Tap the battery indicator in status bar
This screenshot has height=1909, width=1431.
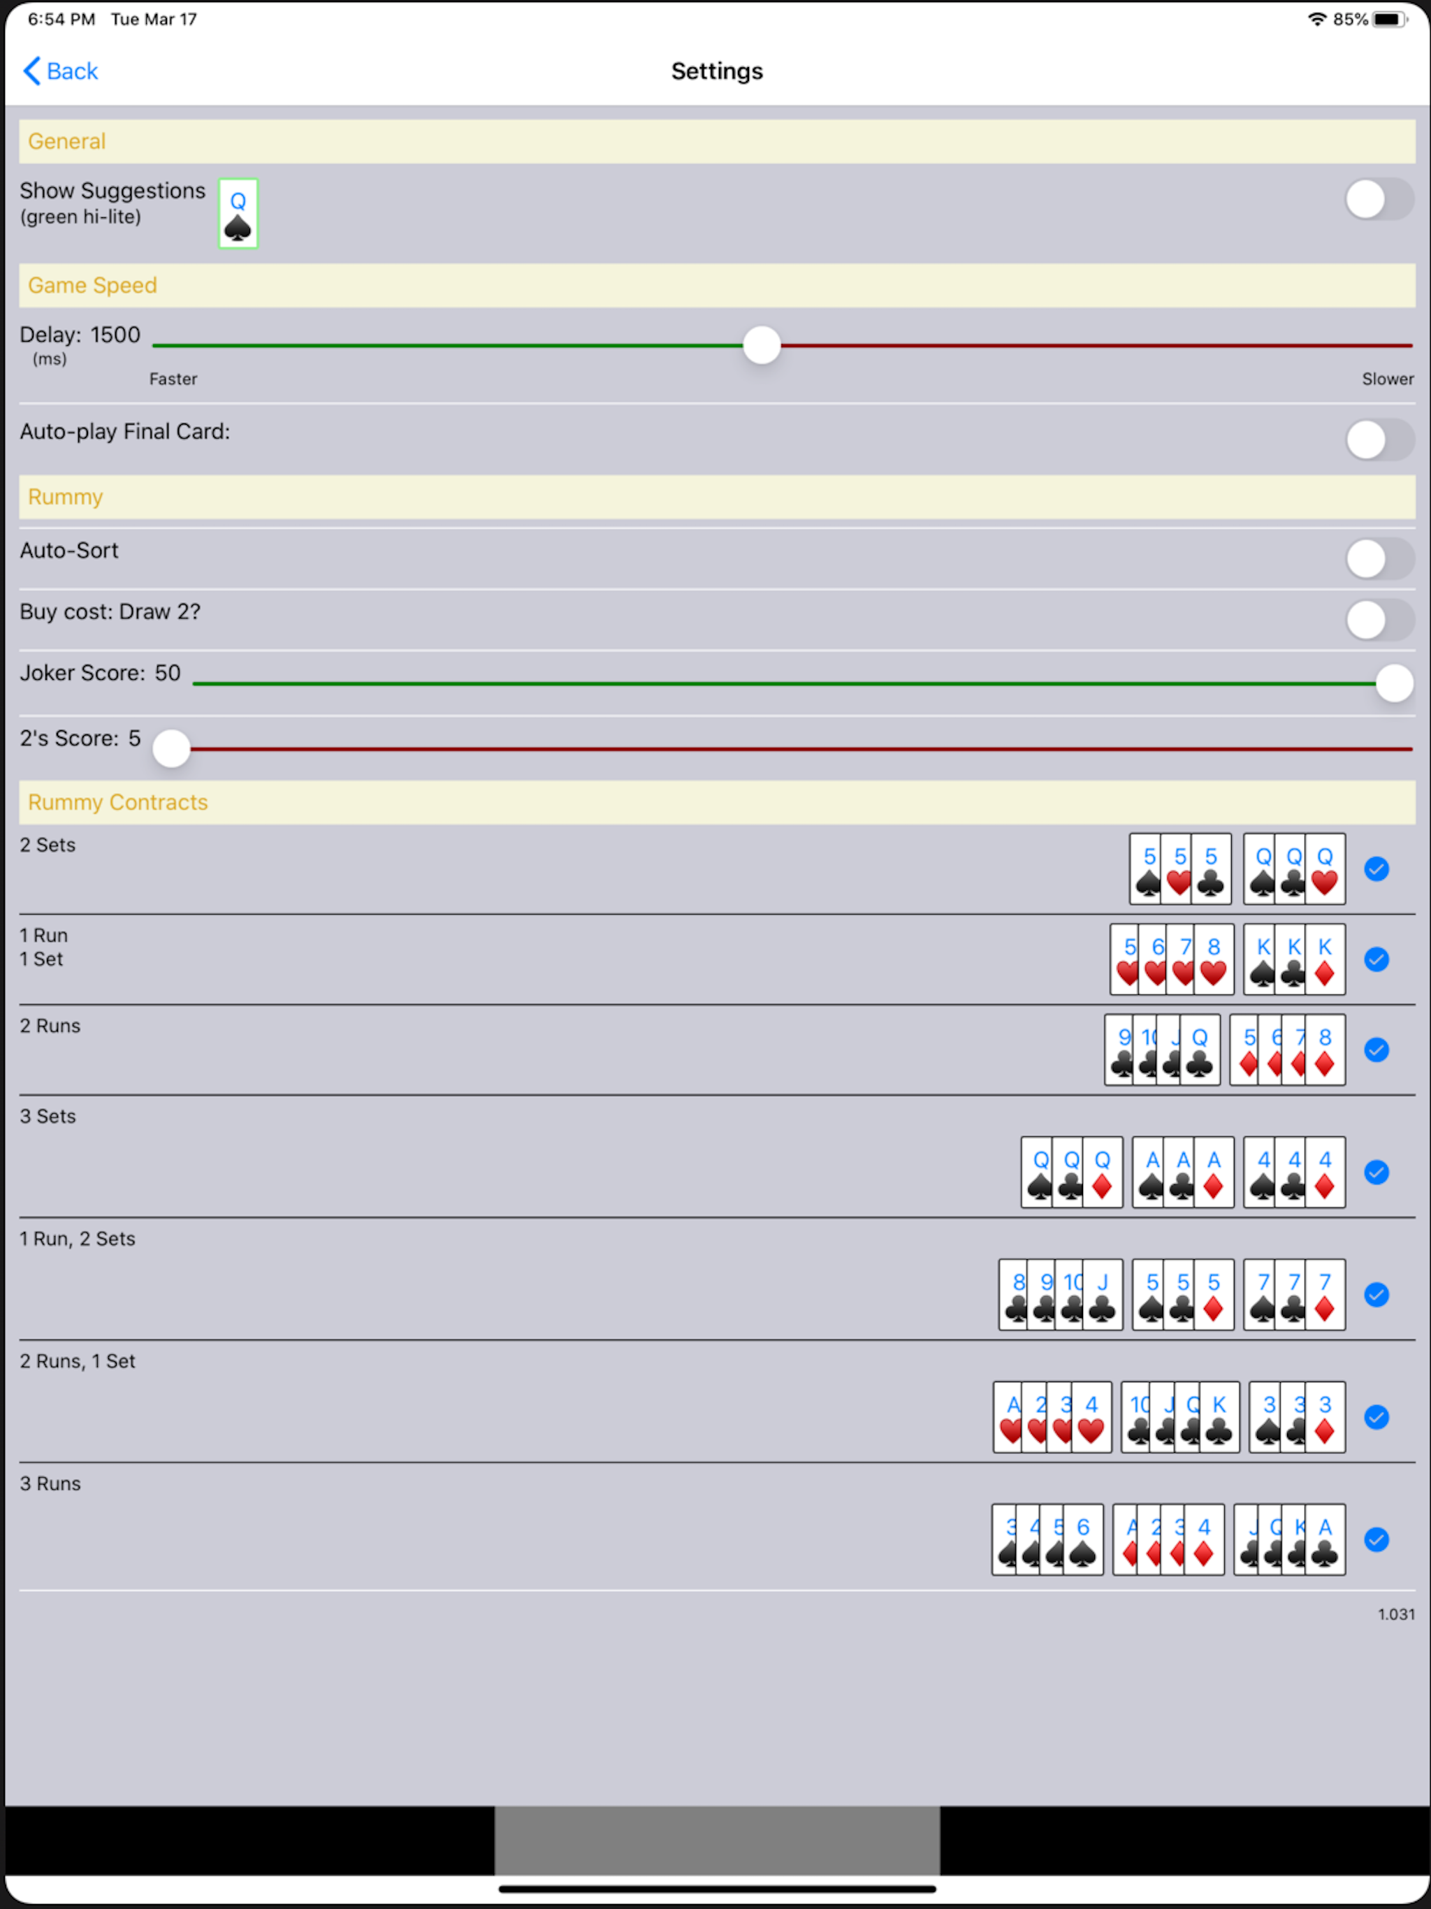click(x=1390, y=19)
